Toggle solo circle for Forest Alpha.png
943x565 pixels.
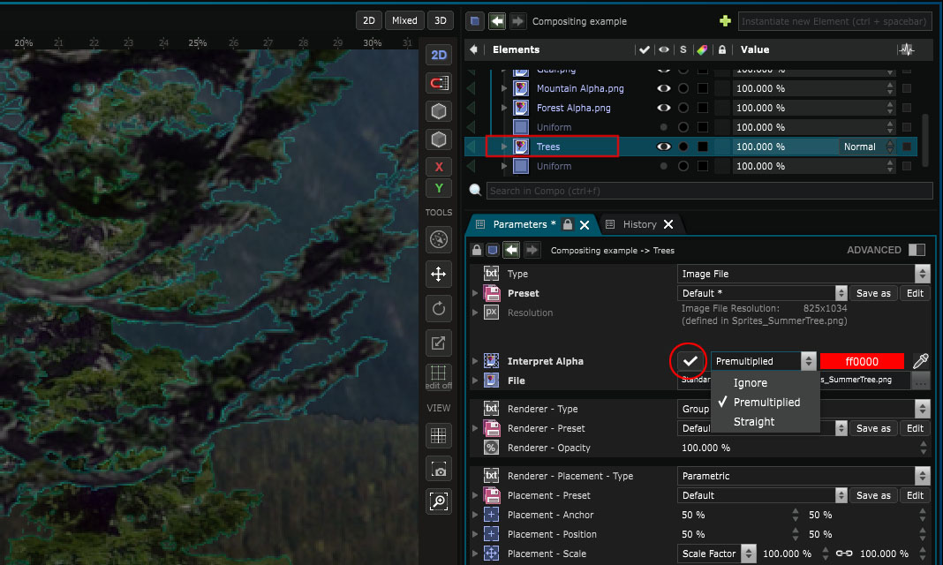(x=683, y=108)
